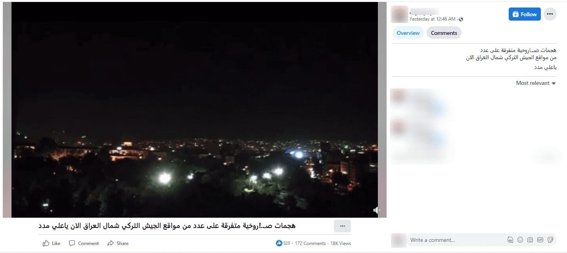
Task: Open the three-dot menu beside Follow
Action: [x=550, y=14]
